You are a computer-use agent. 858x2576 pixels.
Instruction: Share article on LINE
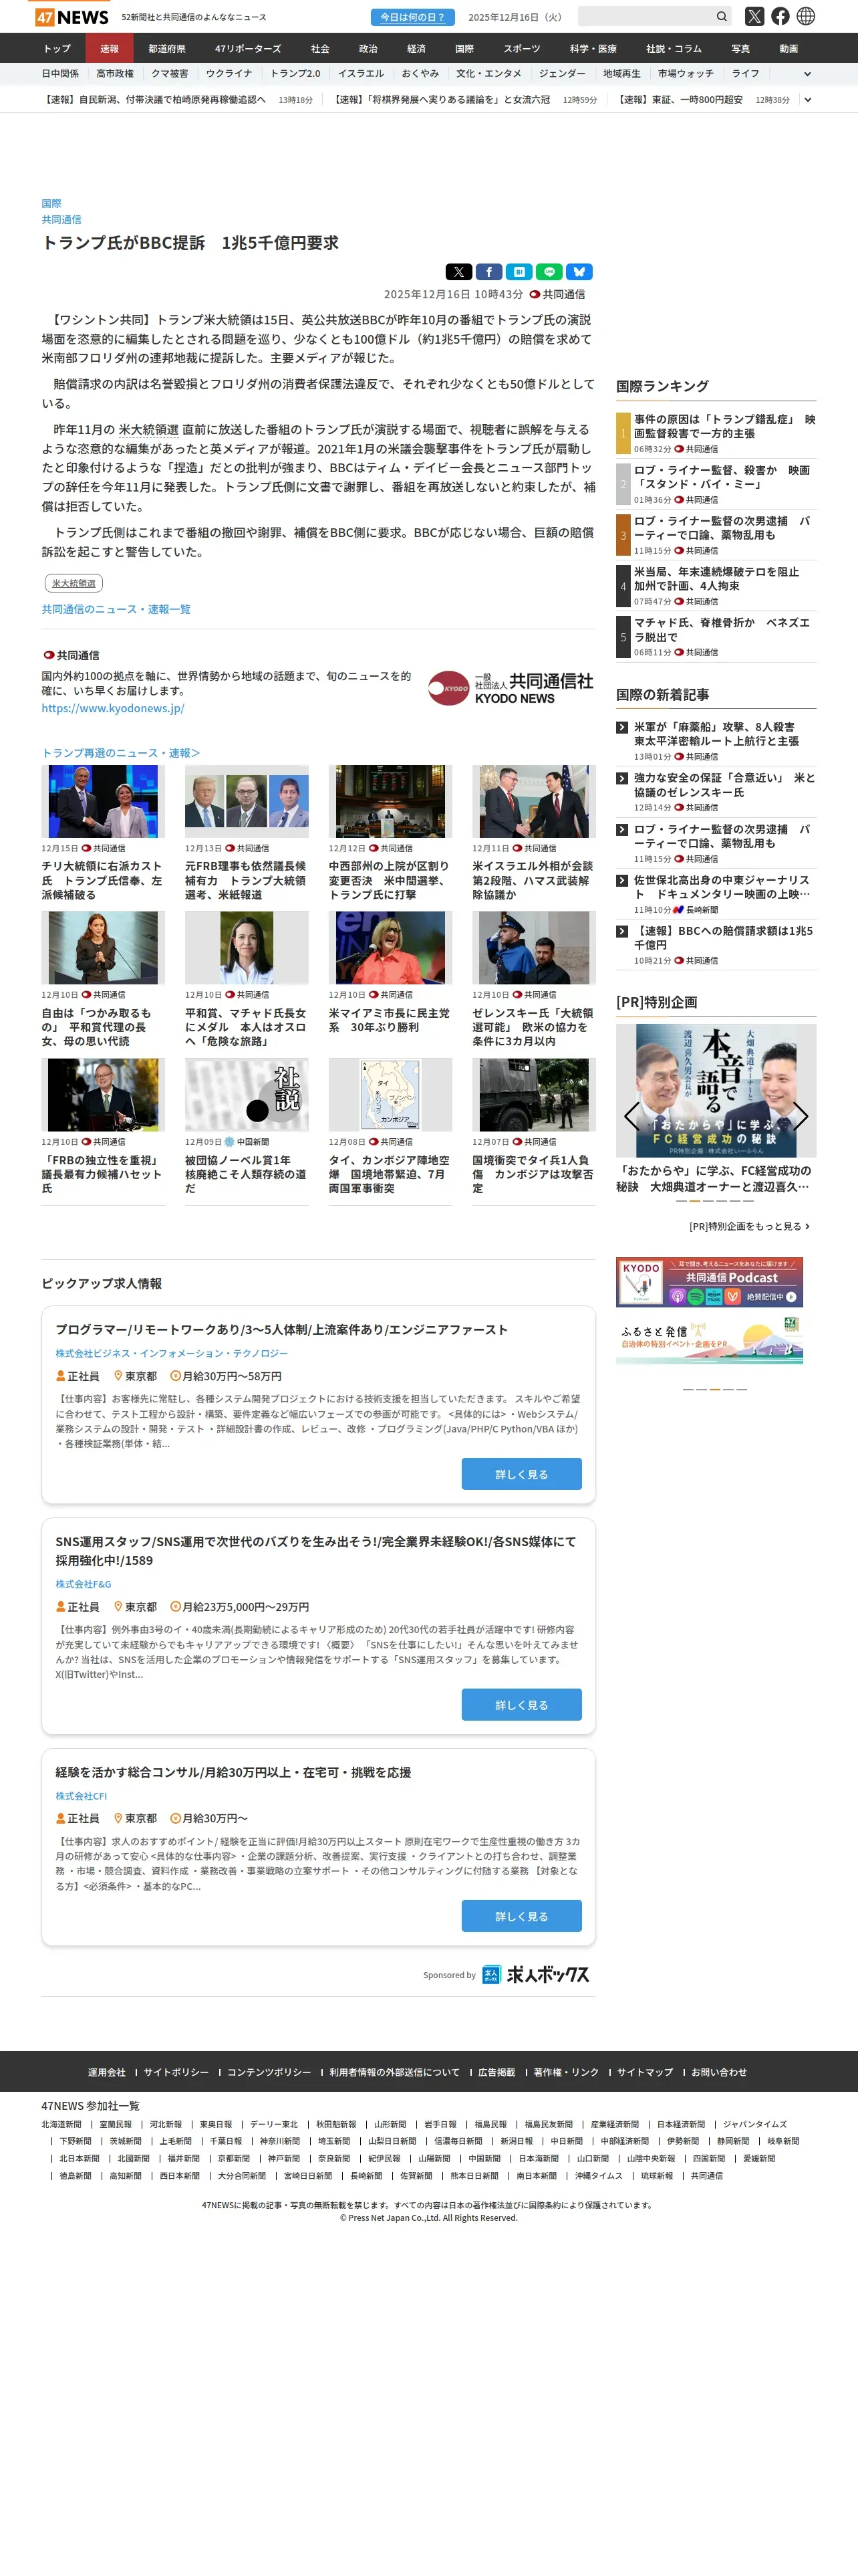[x=549, y=272]
